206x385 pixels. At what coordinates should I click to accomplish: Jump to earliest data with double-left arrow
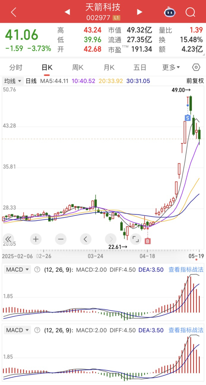(8, 239)
